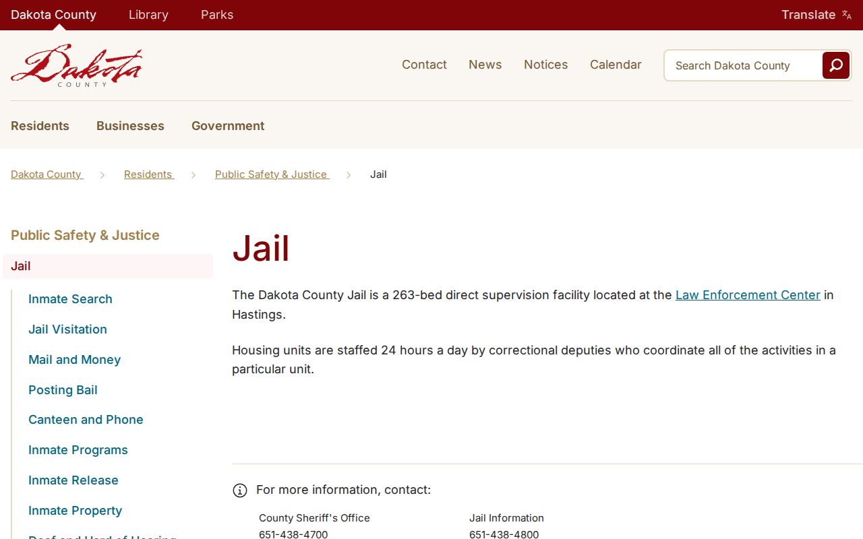Click 'For more information, contact:' text

coord(343,490)
